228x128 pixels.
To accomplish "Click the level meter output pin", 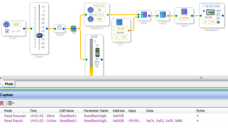I will pos(102,60).
